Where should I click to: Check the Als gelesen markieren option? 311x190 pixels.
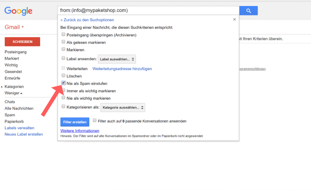click(63, 42)
